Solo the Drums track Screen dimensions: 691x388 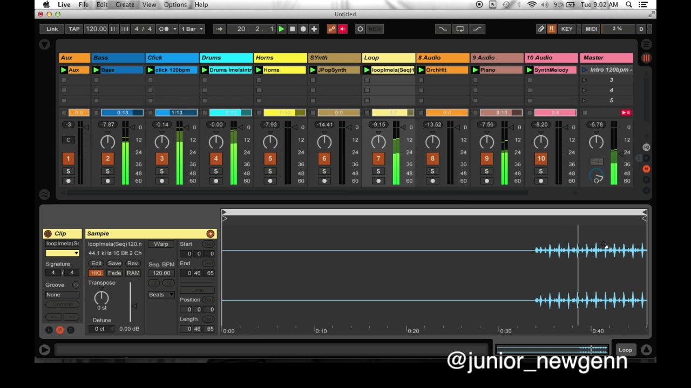tap(216, 171)
